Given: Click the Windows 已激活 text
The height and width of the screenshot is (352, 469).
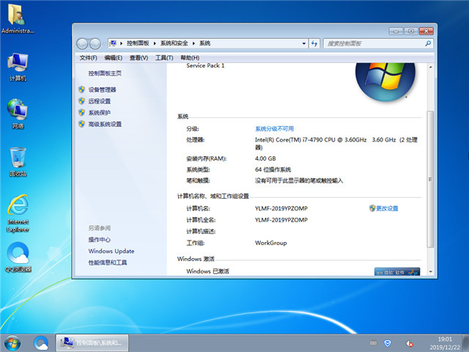Looking at the screenshot, I should click(207, 271).
